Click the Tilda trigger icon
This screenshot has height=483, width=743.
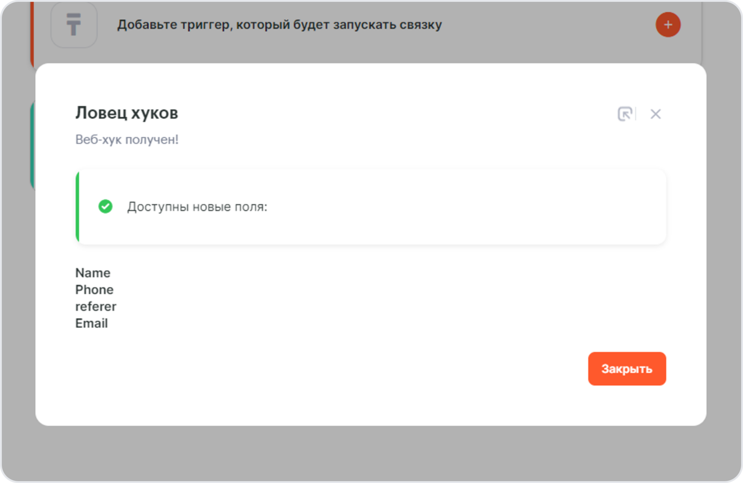(73, 25)
